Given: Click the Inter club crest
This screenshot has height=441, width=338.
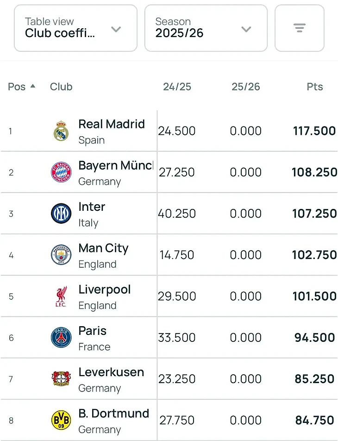Looking at the screenshot, I should coord(61,214).
